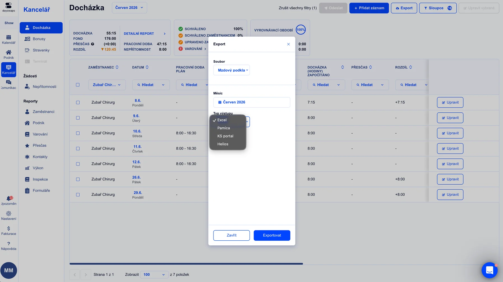Click the horizontal table scrollbar
The height and width of the screenshot is (282, 503).
(186, 264)
